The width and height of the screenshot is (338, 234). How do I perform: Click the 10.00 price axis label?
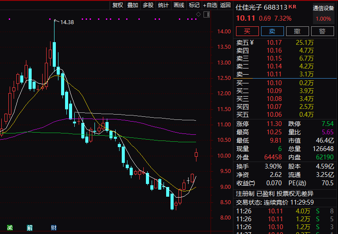click(x=224, y=156)
